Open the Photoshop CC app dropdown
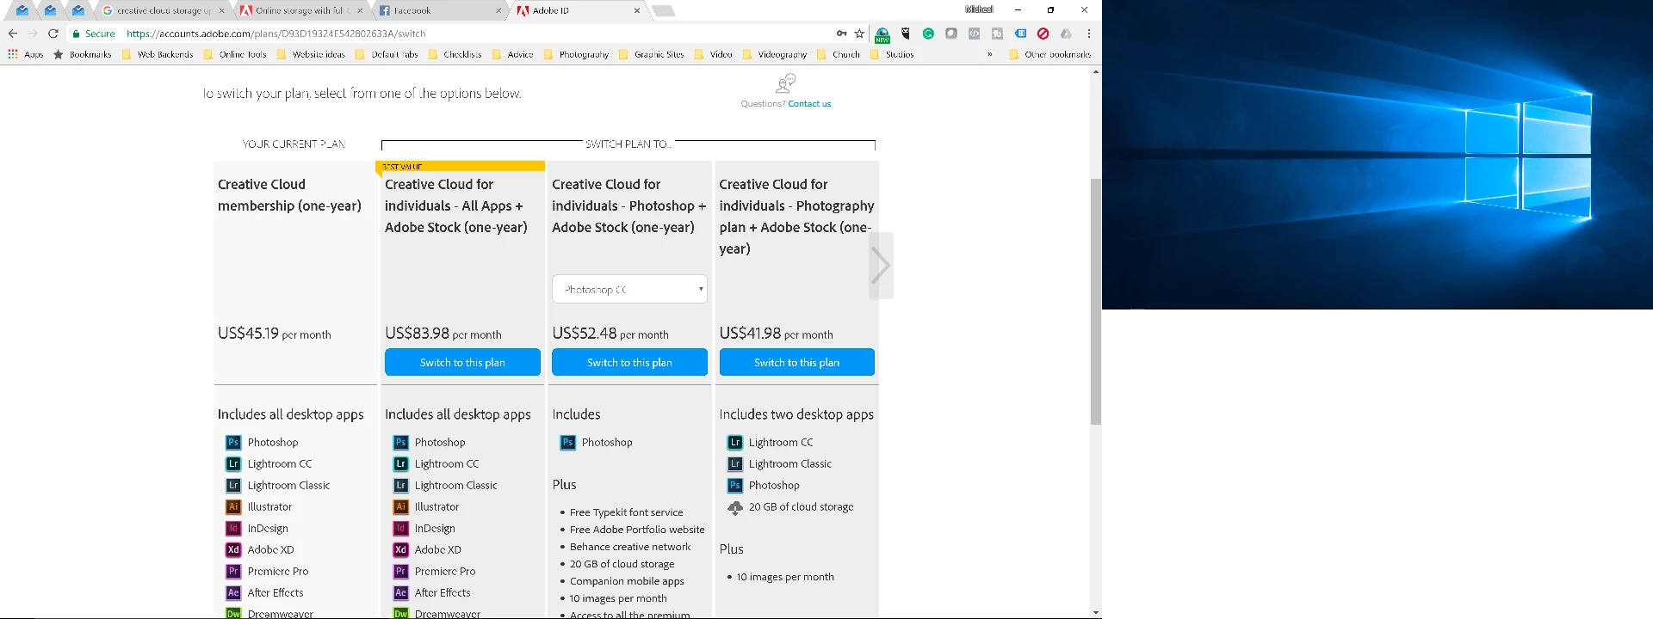 tap(629, 289)
